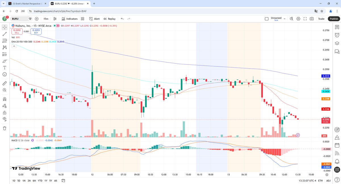
Task: Undo the last chart action
Action: (x=122, y=19)
